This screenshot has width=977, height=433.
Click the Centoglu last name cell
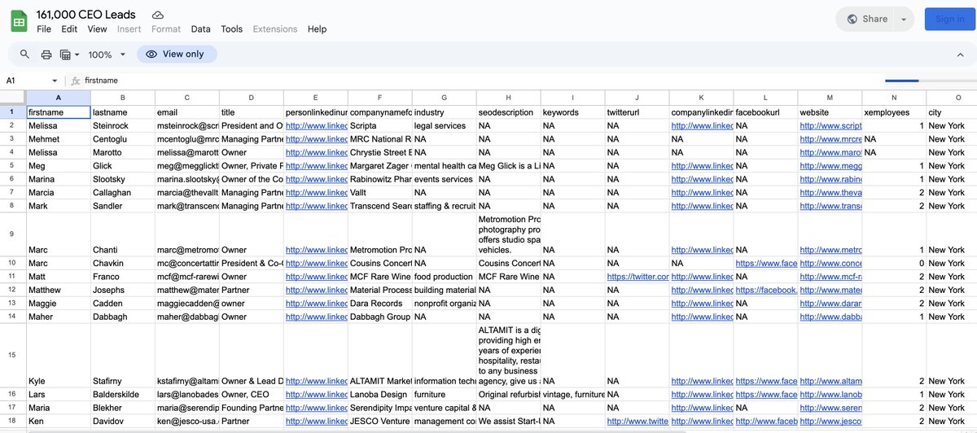(x=122, y=138)
